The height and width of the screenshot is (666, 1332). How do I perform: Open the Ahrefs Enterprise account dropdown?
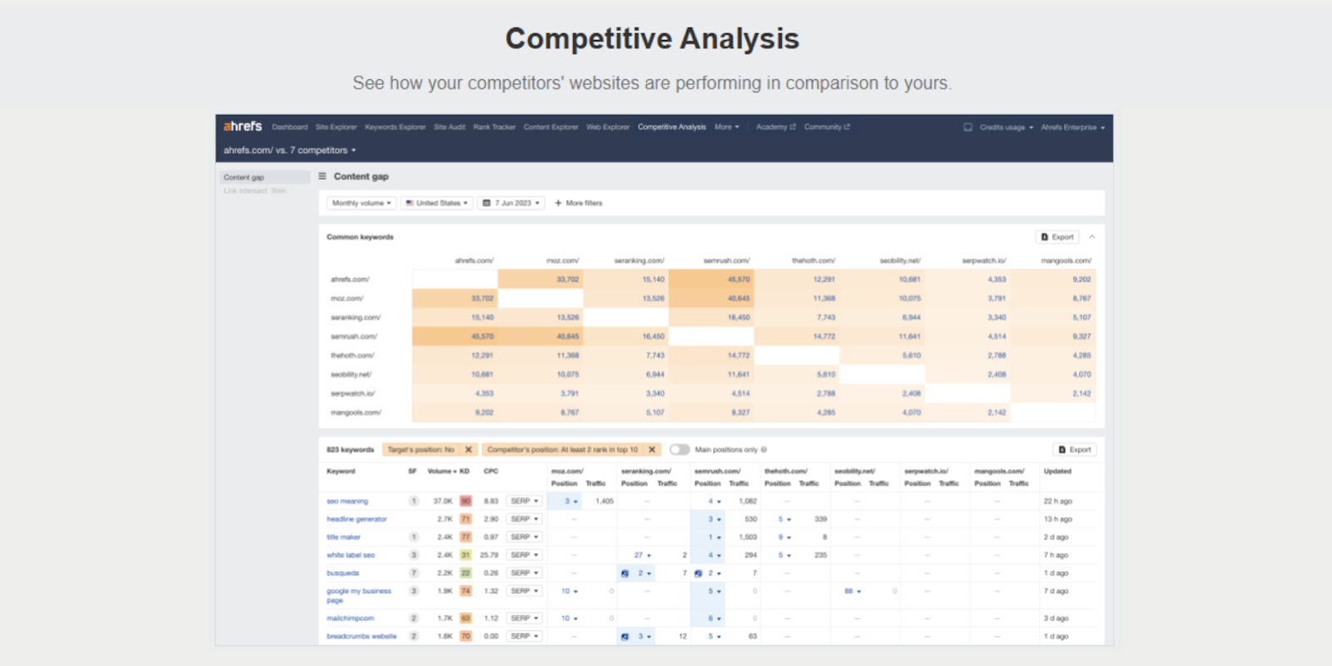coord(1073,127)
